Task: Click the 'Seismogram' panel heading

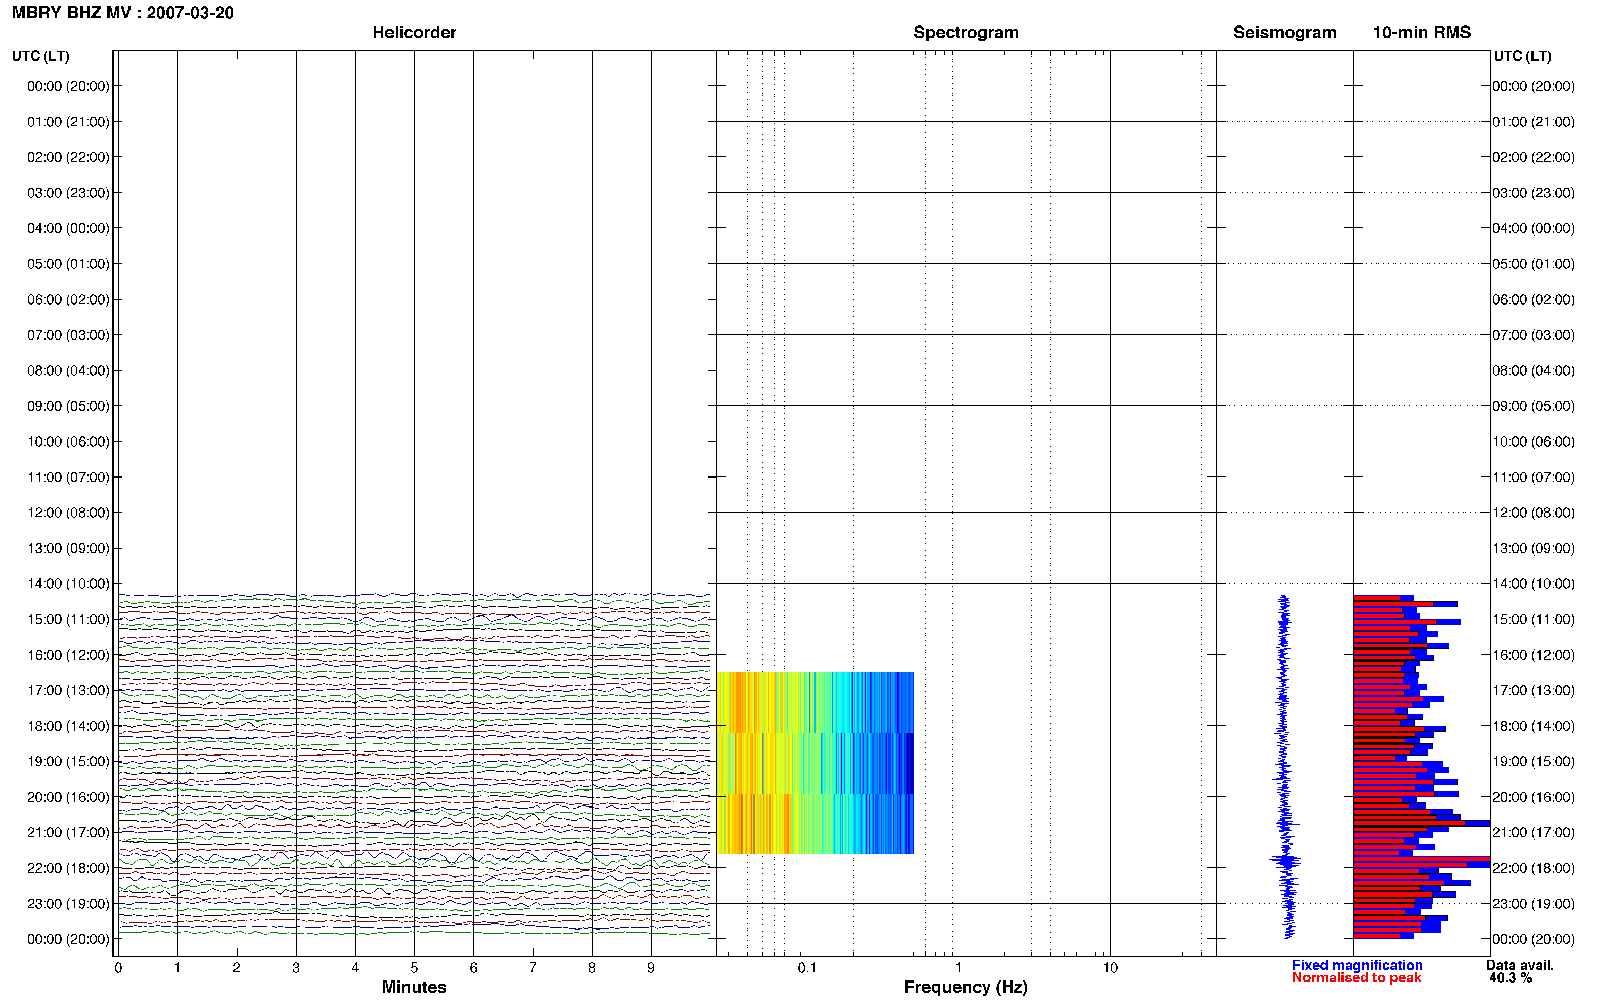Action: click(x=1285, y=33)
